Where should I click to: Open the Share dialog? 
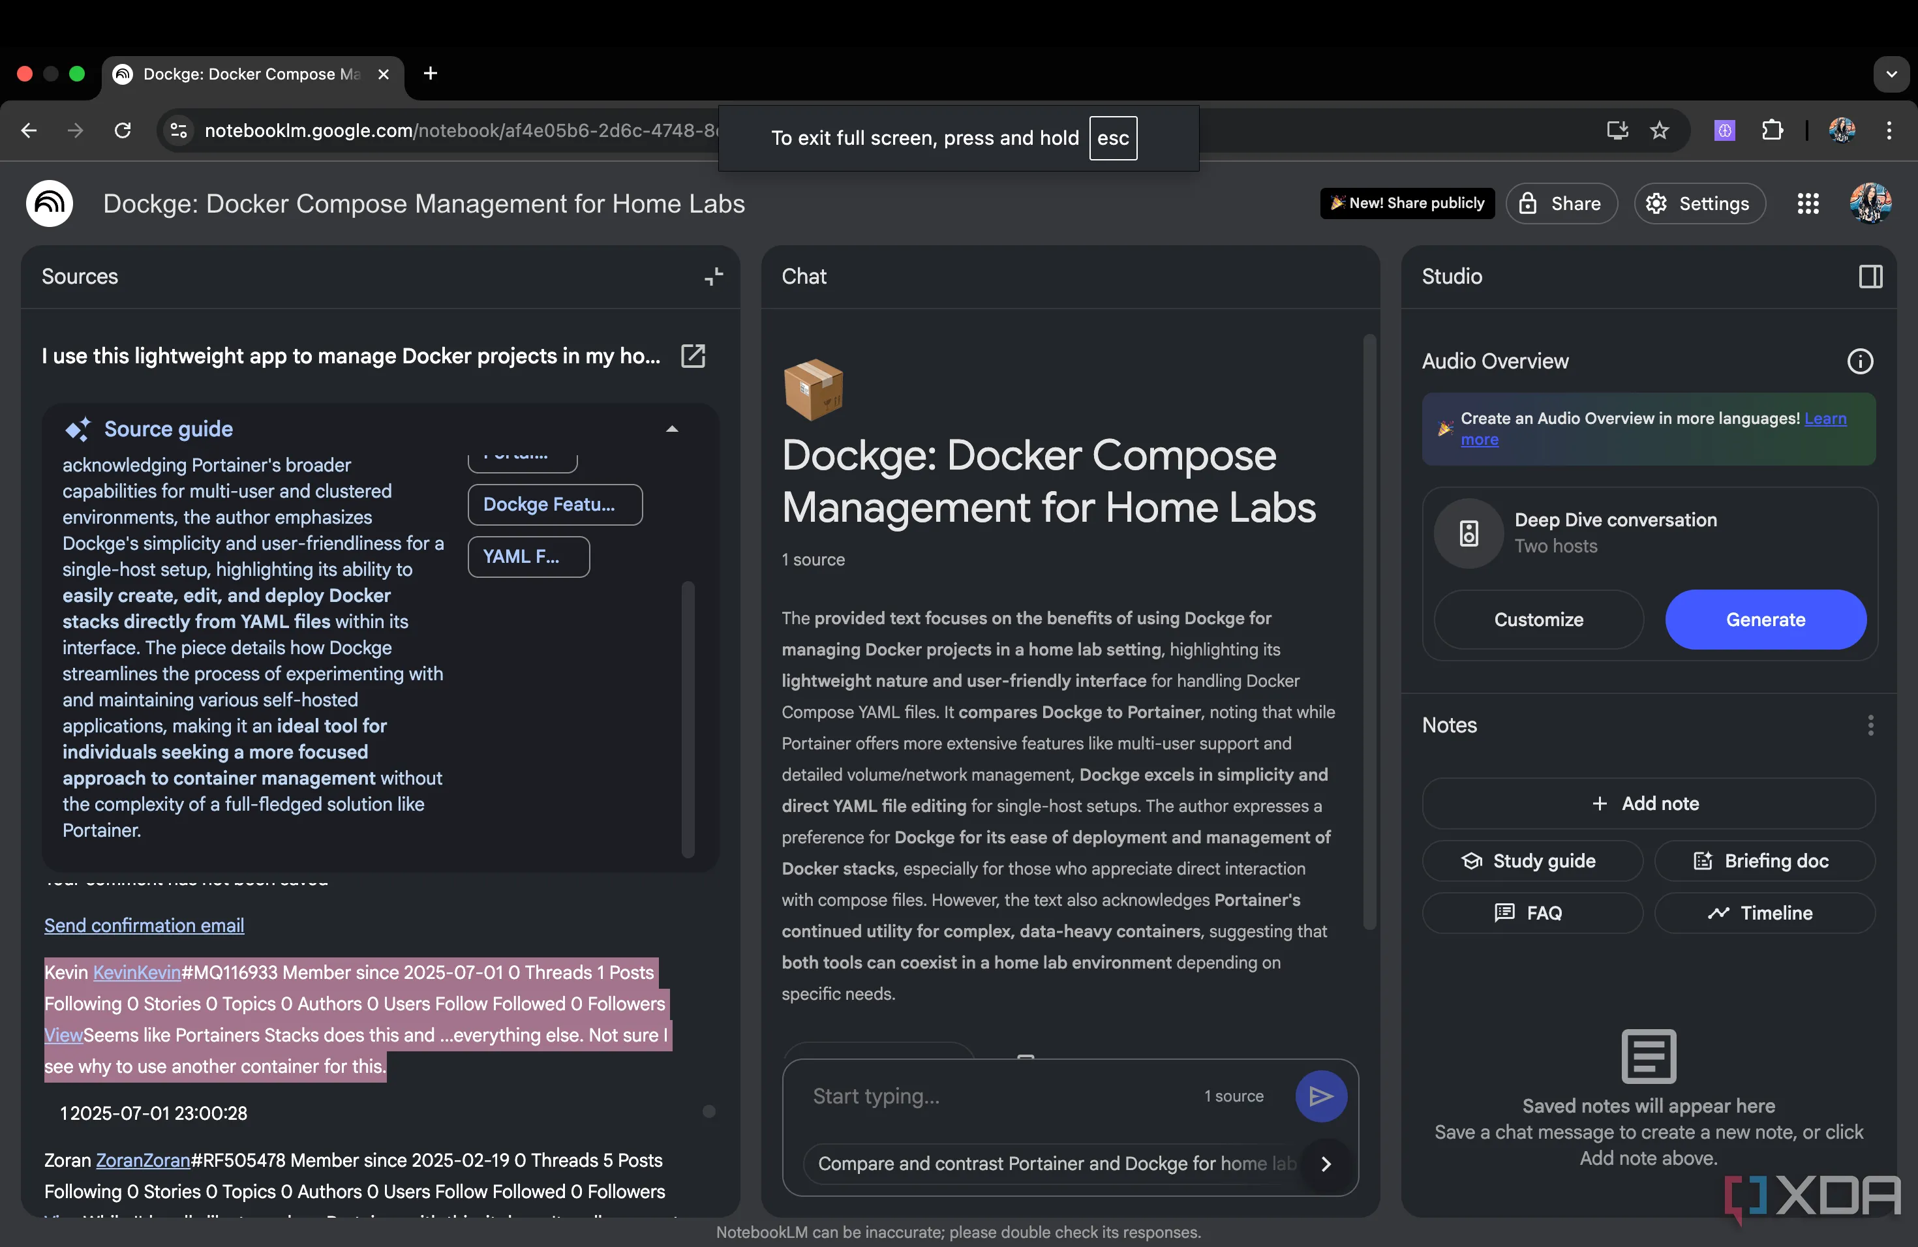[1561, 203]
